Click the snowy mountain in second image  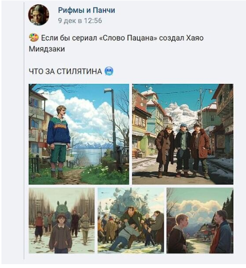182,112
